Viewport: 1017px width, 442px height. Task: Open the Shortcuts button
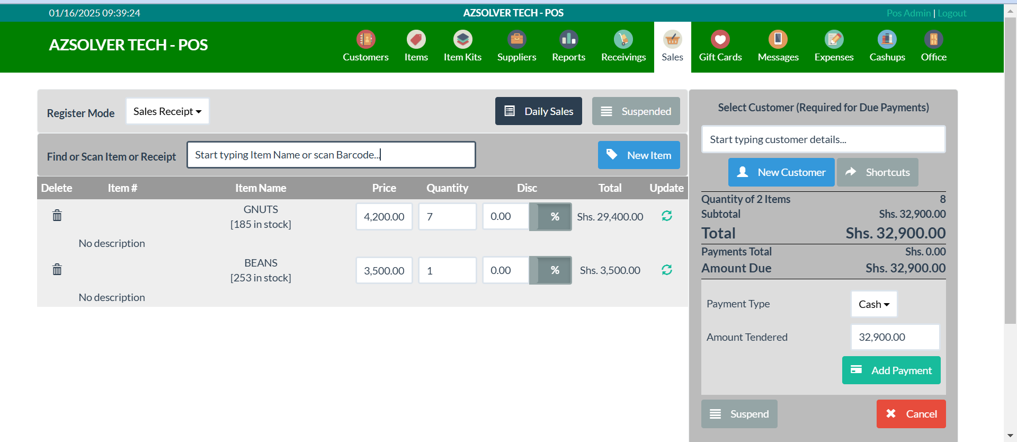tap(877, 172)
